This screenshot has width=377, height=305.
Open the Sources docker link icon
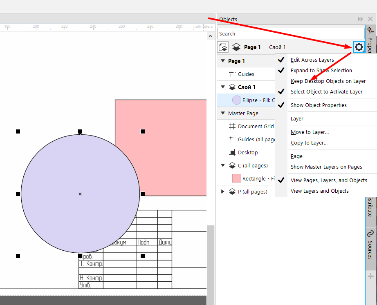[x=370, y=234]
